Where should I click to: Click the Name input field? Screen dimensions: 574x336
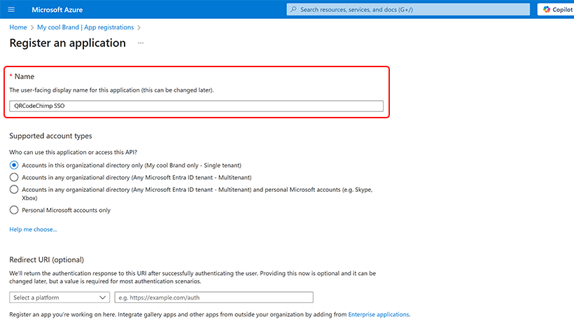click(196, 106)
